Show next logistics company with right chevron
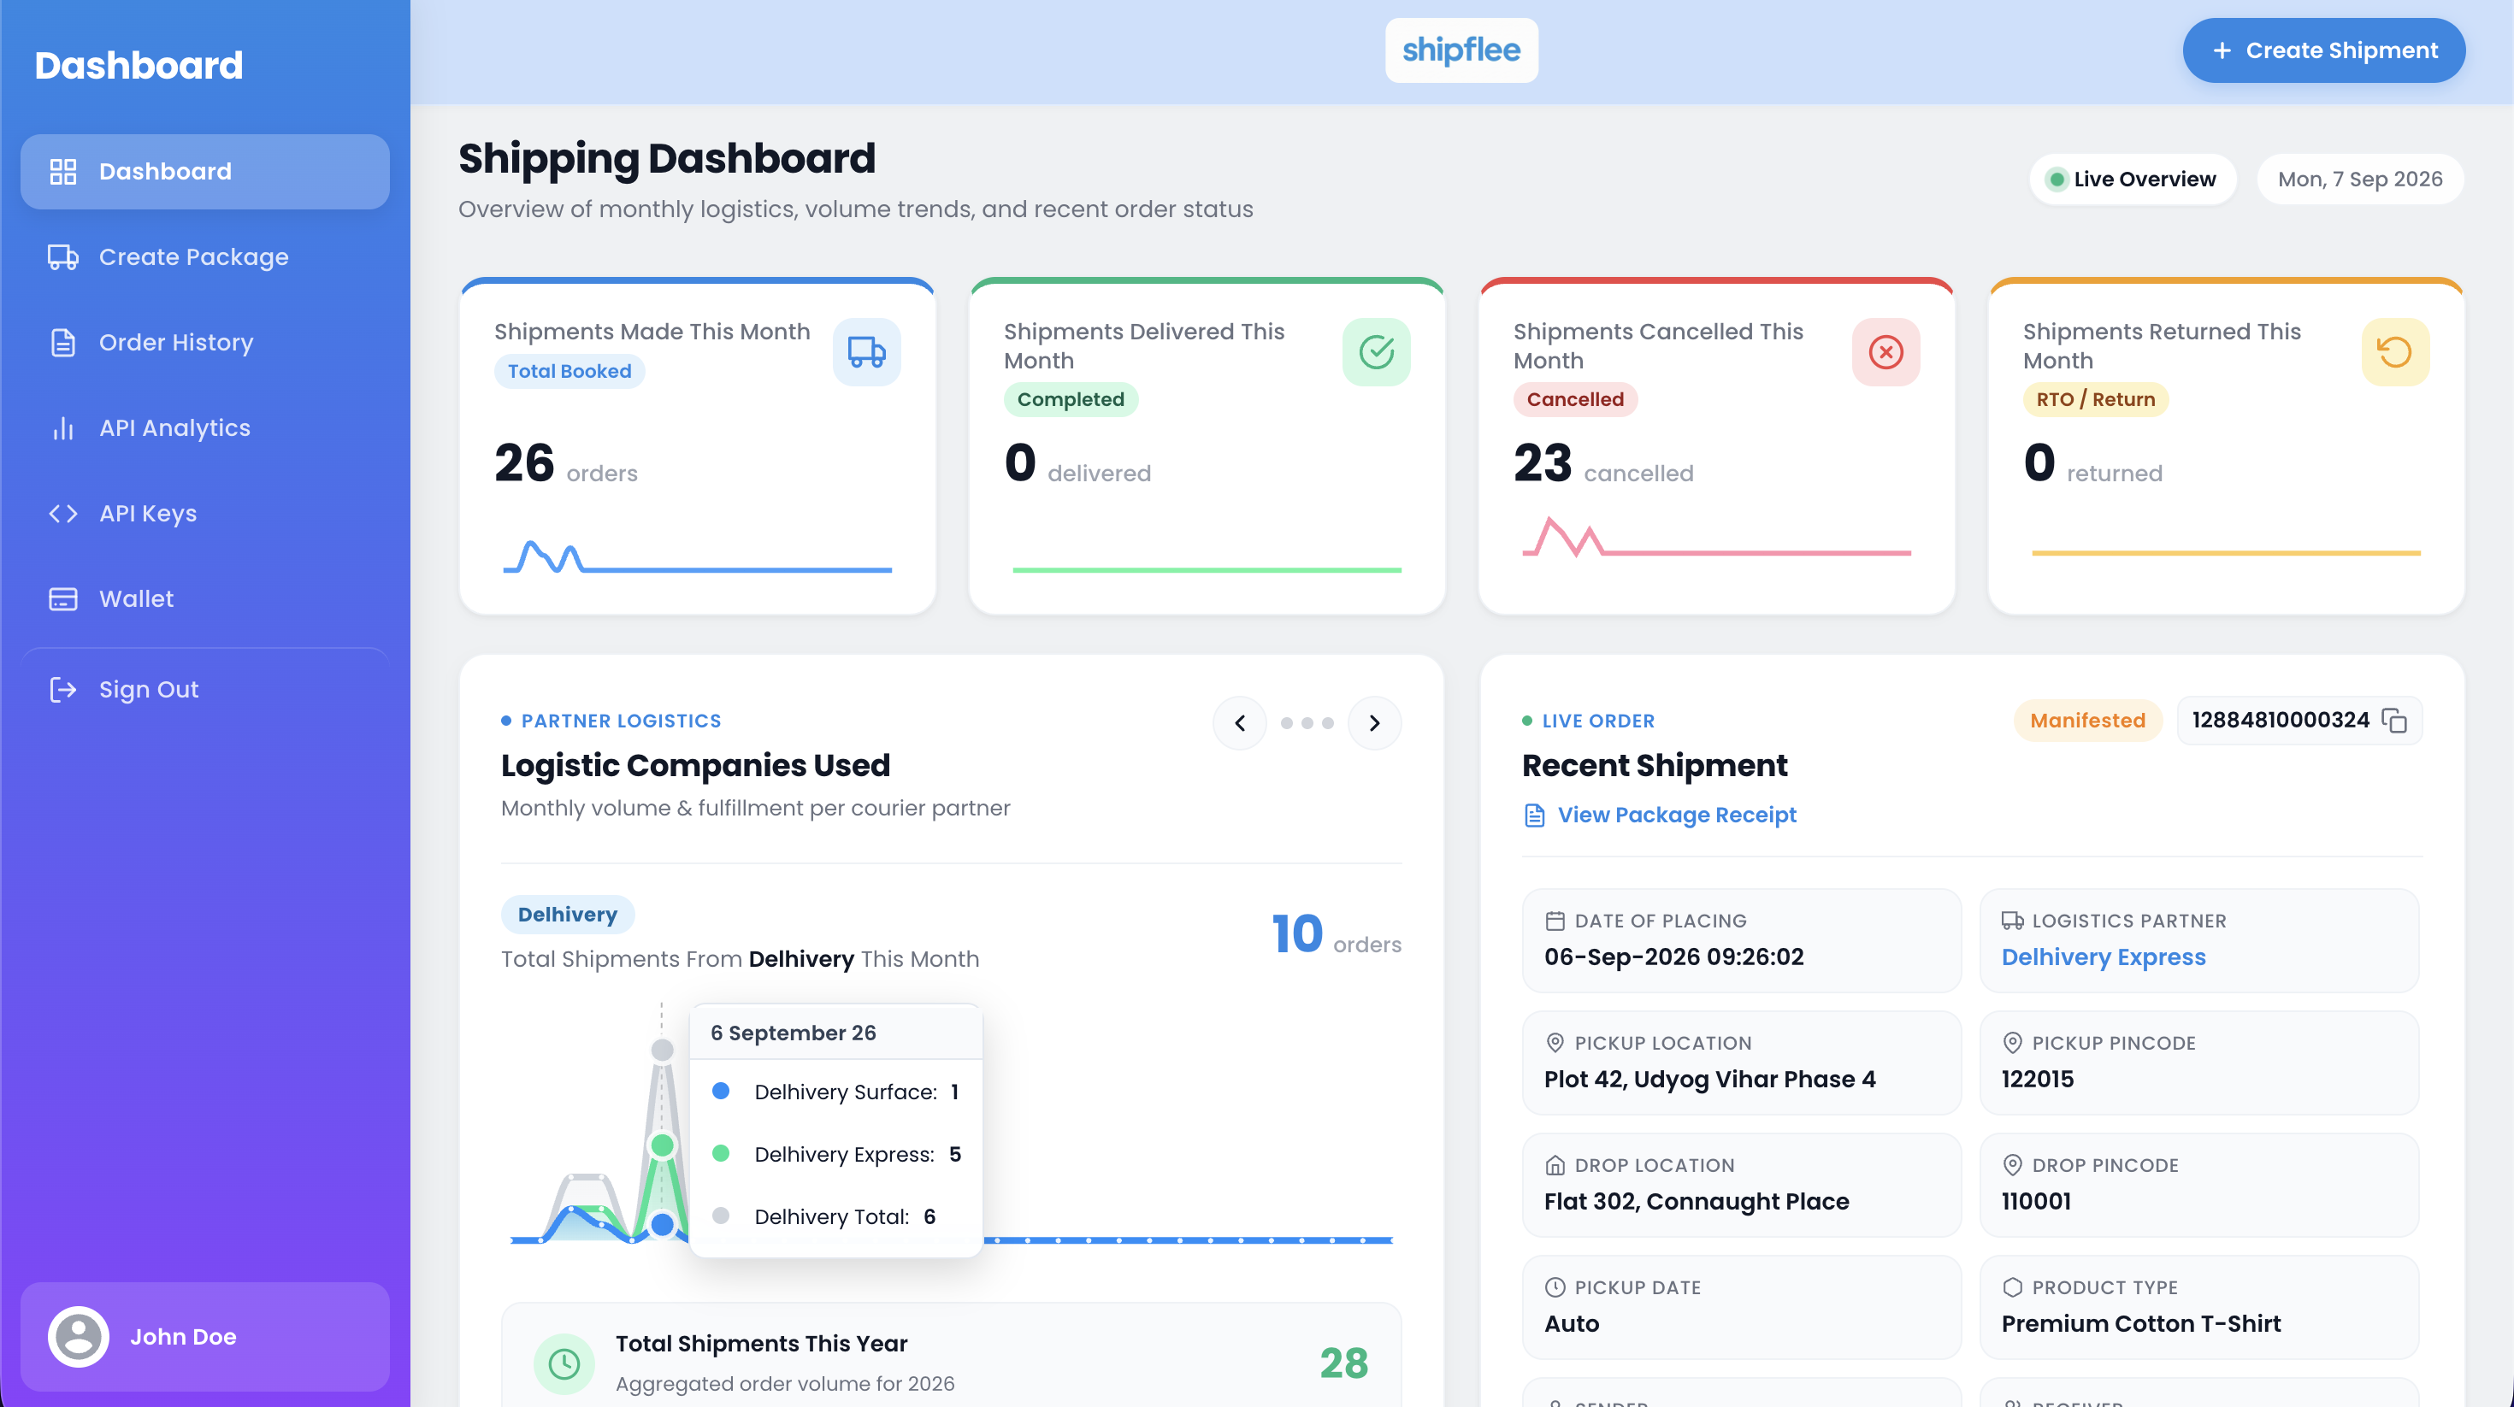Image resolution: width=2514 pixels, height=1407 pixels. coord(1374,723)
